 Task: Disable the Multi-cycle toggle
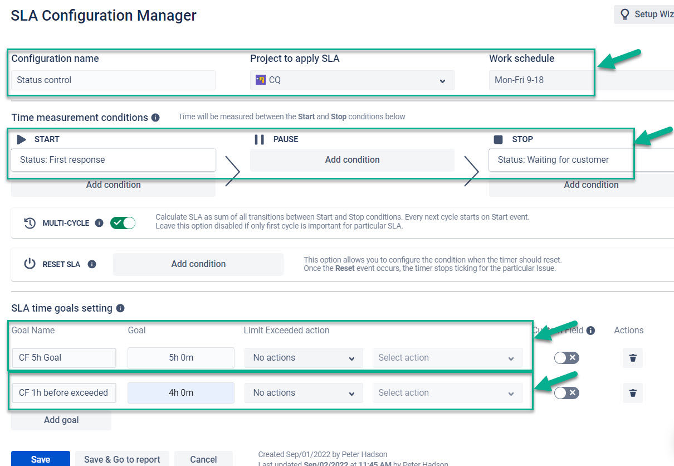(x=123, y=223)
